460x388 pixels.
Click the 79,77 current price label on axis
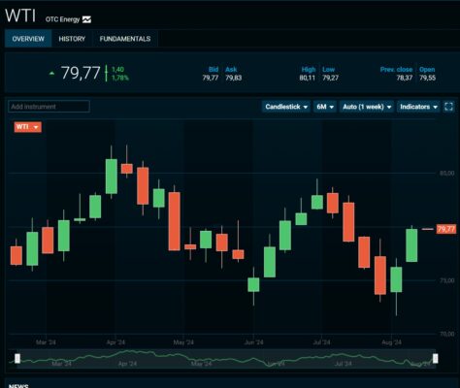[446, 229]
